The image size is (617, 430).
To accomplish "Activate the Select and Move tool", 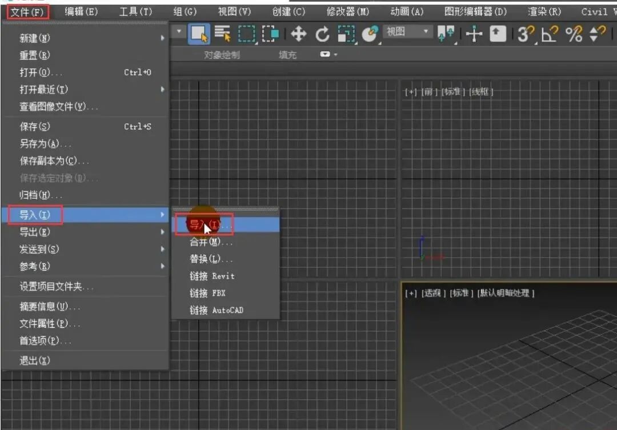I will 299,34.
